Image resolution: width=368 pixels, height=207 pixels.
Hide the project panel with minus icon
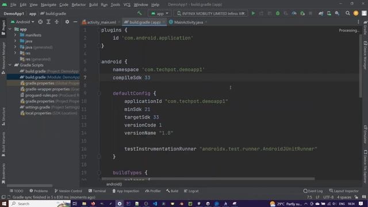click(x=75, y=22)
